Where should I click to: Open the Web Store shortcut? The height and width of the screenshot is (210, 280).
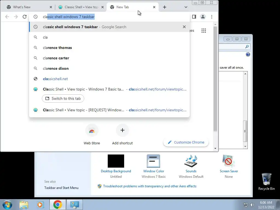pos(92,134)
